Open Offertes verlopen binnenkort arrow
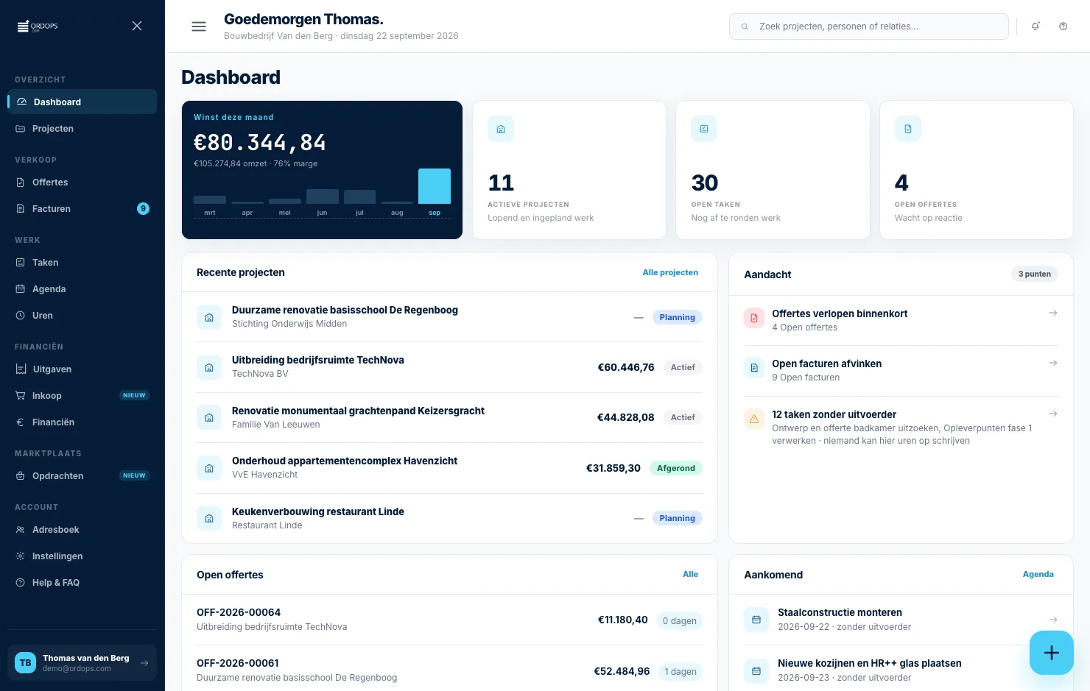 pyautogui.click(x=1053, y=313)
